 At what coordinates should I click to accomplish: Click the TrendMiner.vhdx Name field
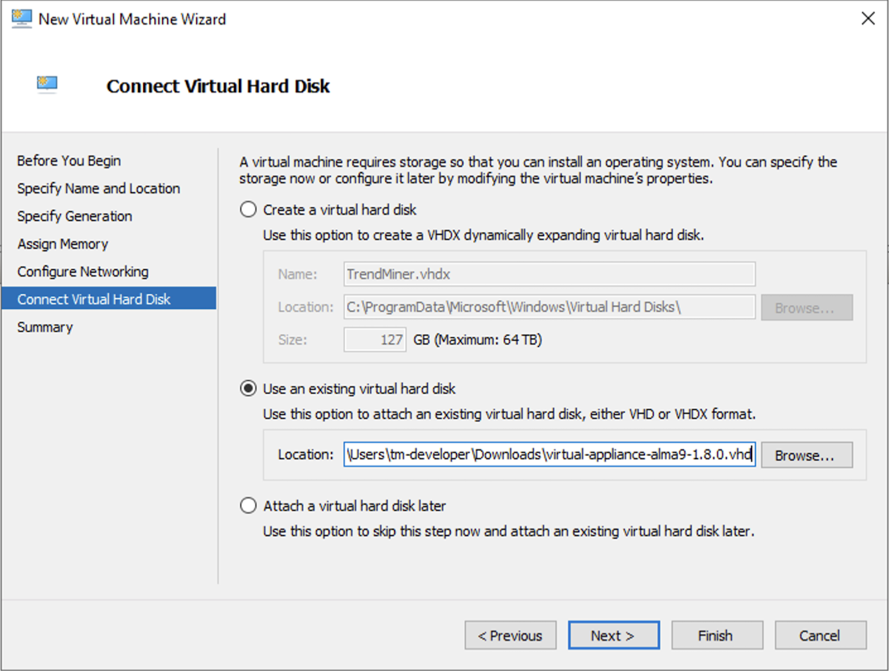548,274
